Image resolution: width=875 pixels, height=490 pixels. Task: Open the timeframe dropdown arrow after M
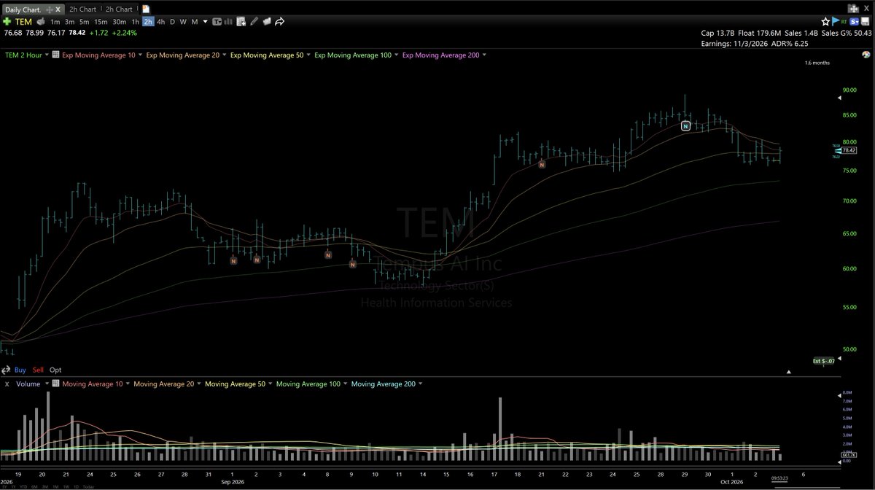pos(204,22)
